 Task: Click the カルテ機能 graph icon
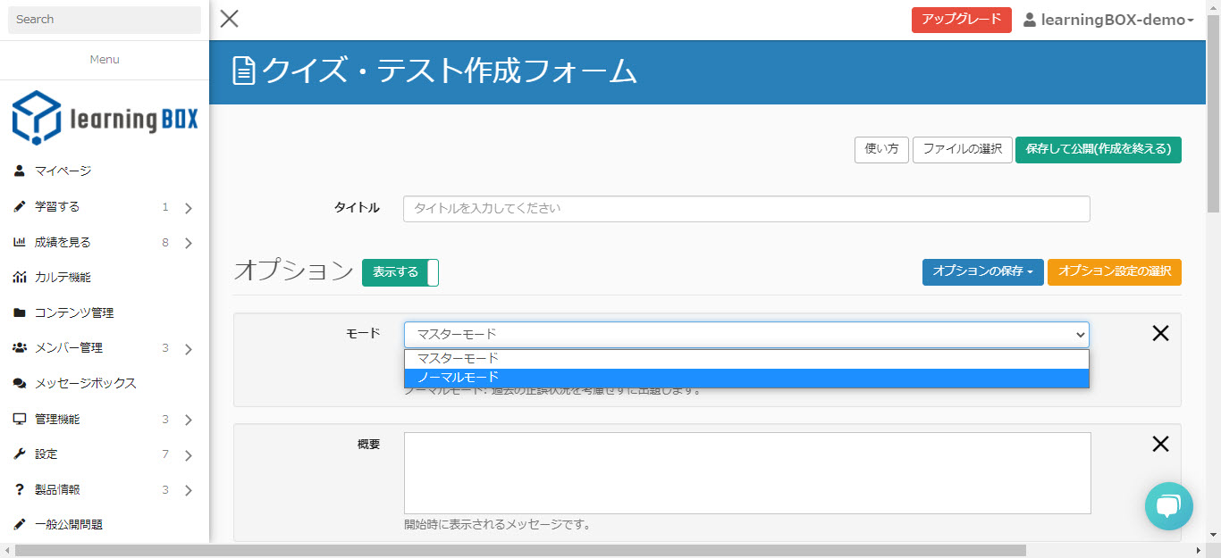[20, 277]
